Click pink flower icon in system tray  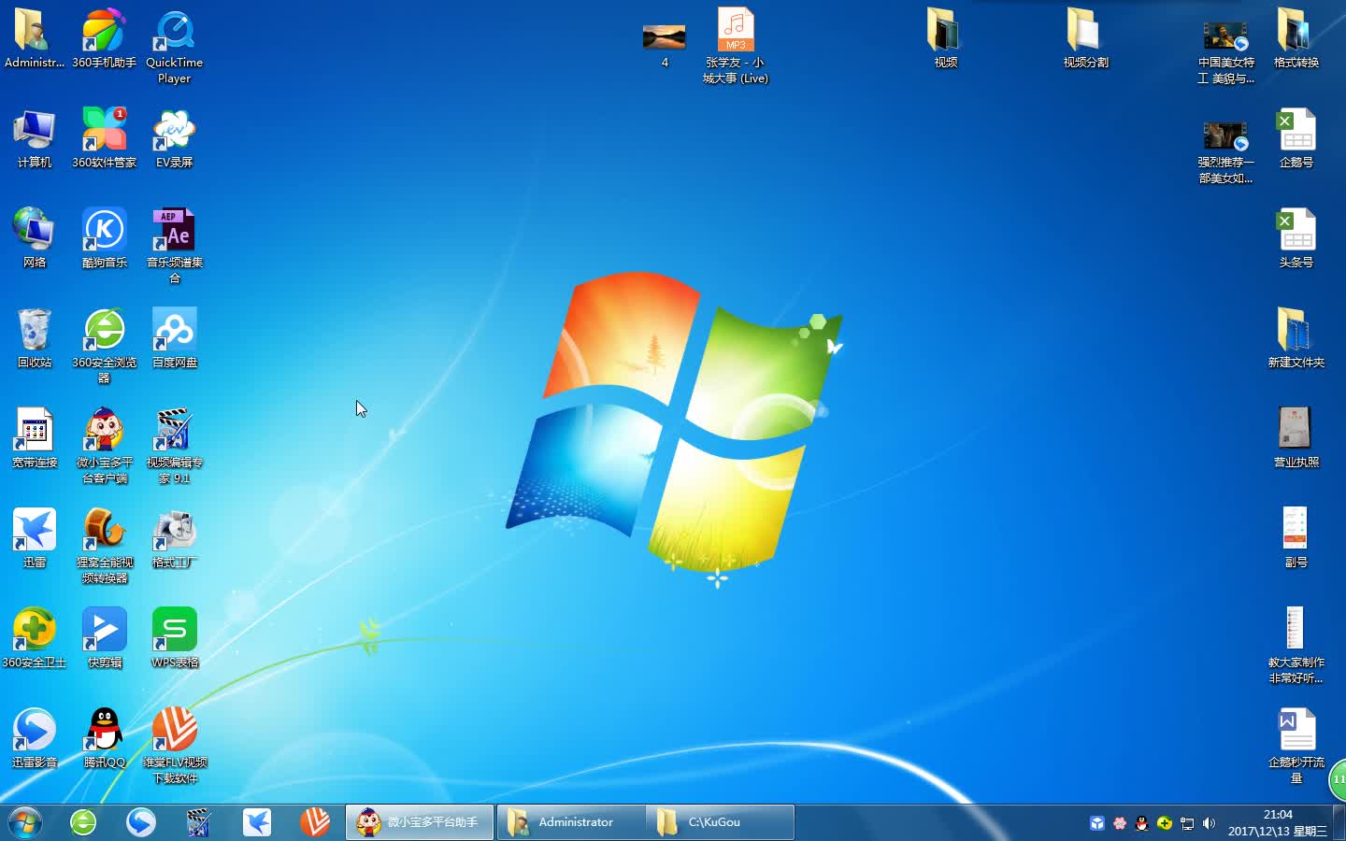coord(1120,823)
